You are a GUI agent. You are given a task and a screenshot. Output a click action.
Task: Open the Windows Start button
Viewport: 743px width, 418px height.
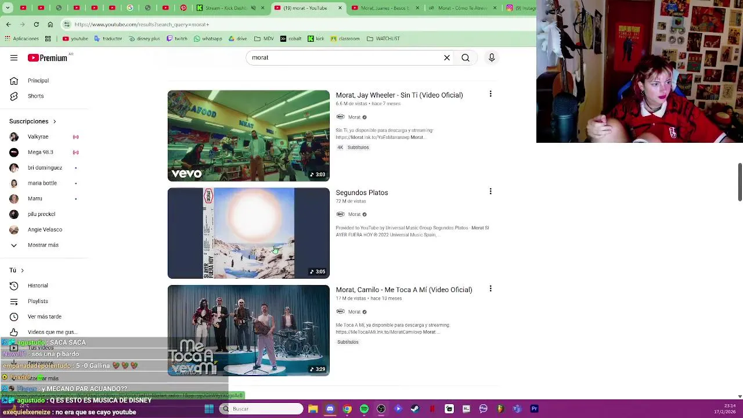[x=209, y=409]
